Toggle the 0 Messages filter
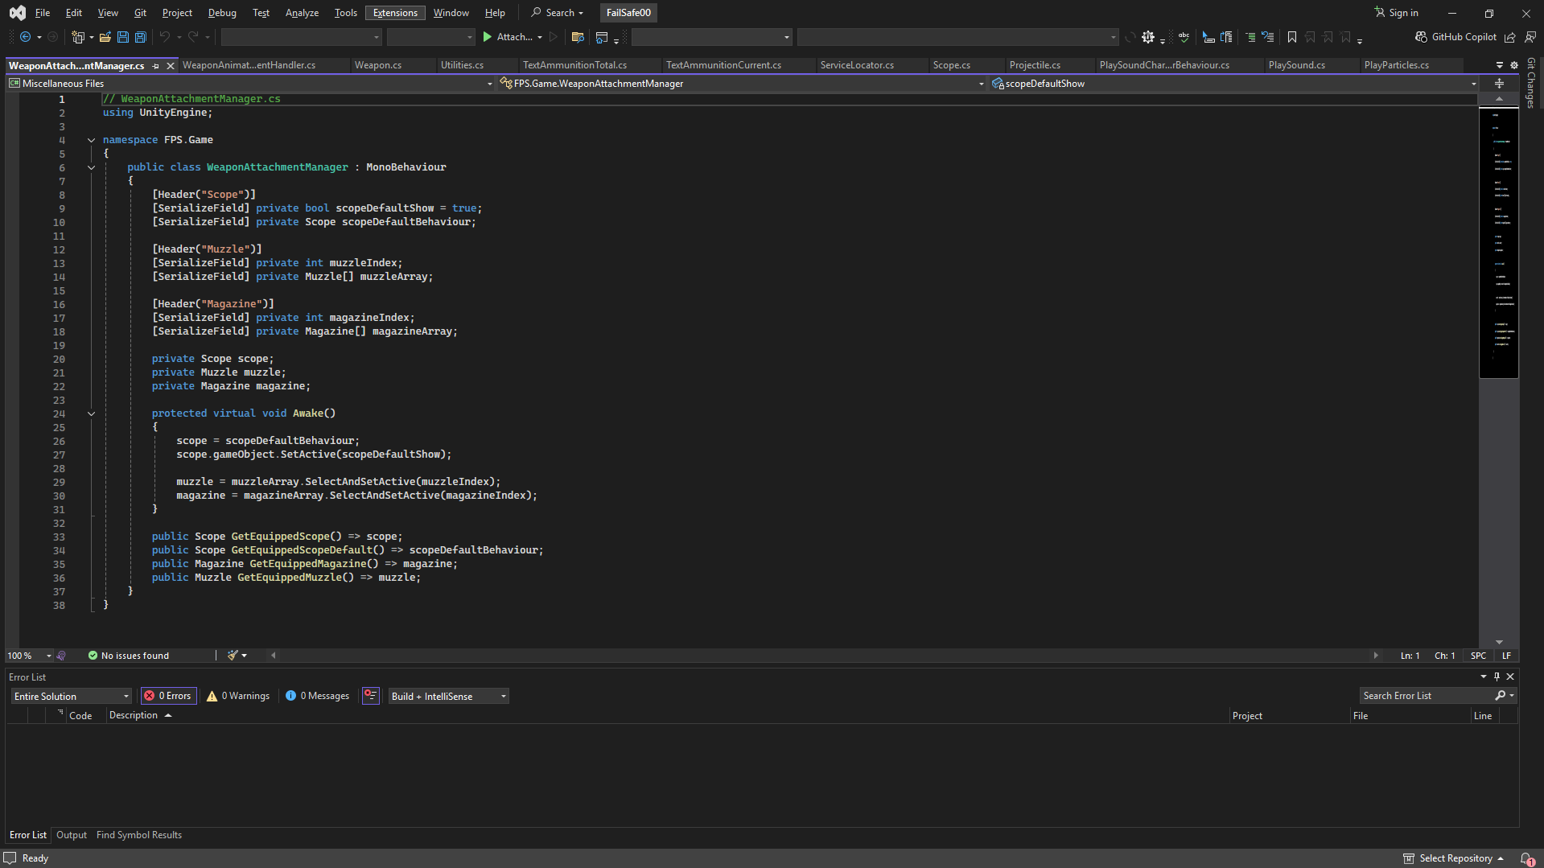 coord(317,696)
